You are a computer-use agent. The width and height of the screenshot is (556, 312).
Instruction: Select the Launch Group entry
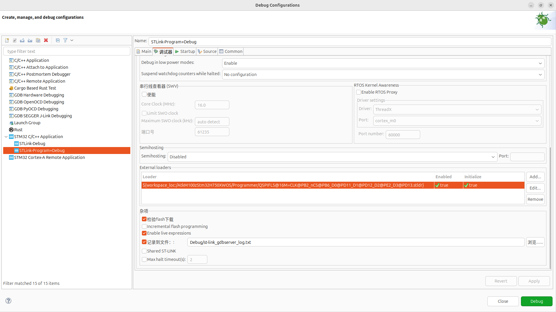[27, 123]
